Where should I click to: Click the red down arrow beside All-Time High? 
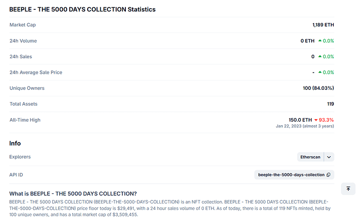click(316, 120)
